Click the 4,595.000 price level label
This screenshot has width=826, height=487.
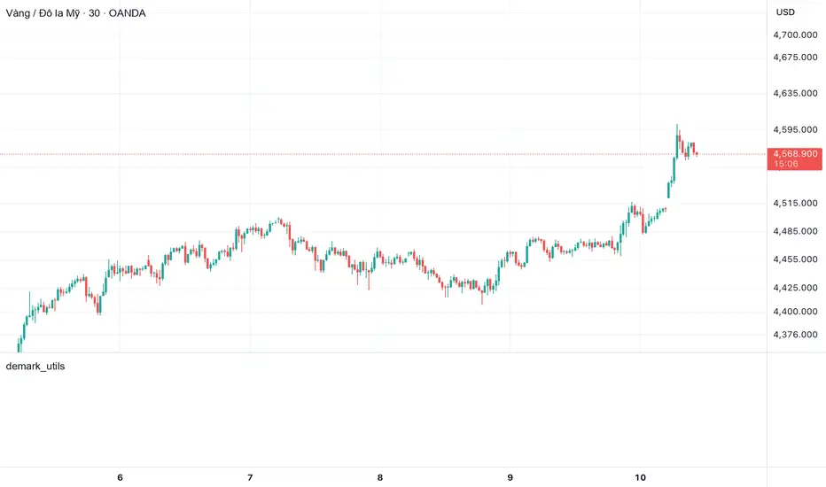coord(796,129)
